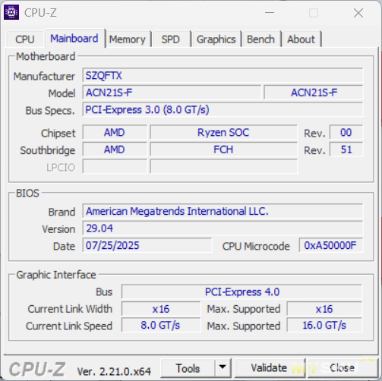
Task: Open the SPD tab
Action: (171, 39)
